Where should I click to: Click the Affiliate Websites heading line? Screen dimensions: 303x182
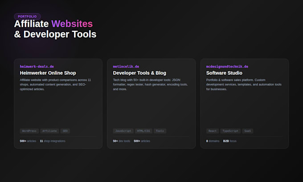pyautogui.click(x=53, y=24)
